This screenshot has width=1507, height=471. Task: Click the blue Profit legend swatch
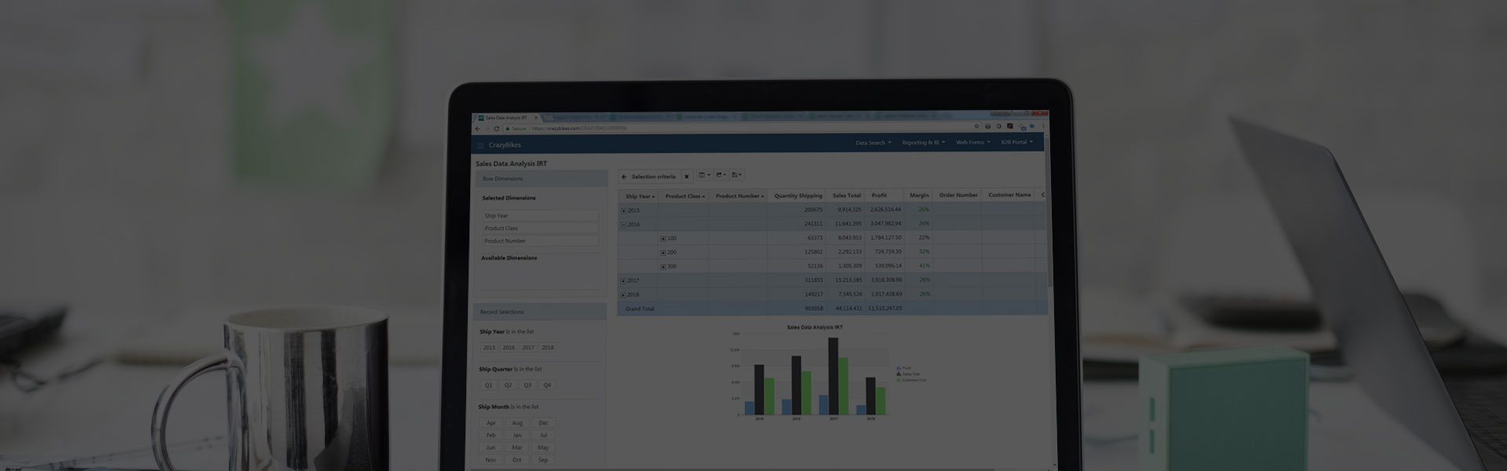click(x=899, y=367)
